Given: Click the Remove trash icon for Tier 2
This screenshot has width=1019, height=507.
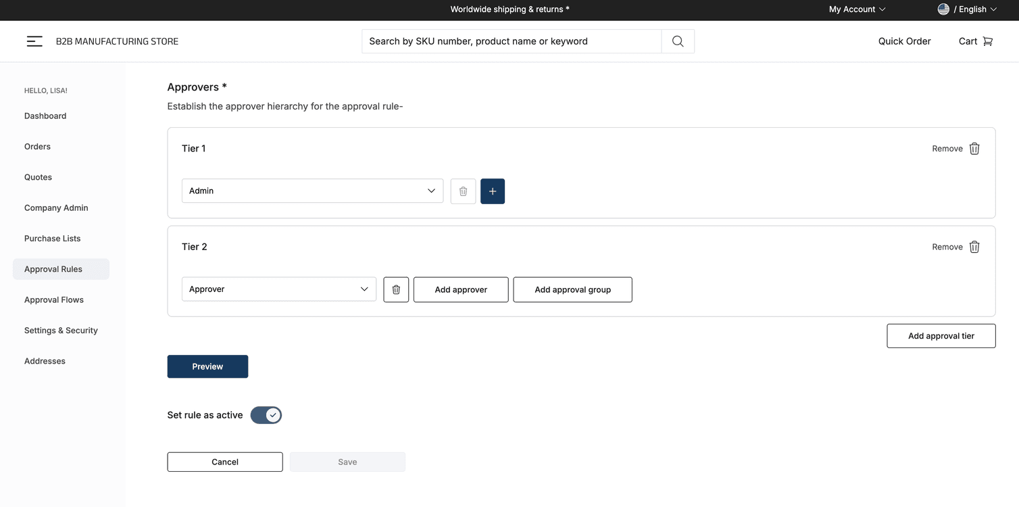Looking at the screenshot, I should click(x=974, y=246).
